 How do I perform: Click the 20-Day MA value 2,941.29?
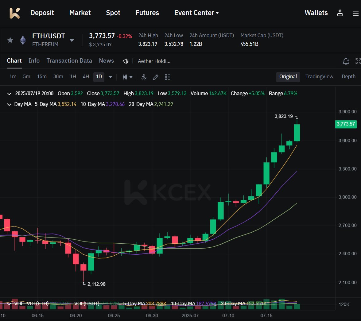point(163,104)
